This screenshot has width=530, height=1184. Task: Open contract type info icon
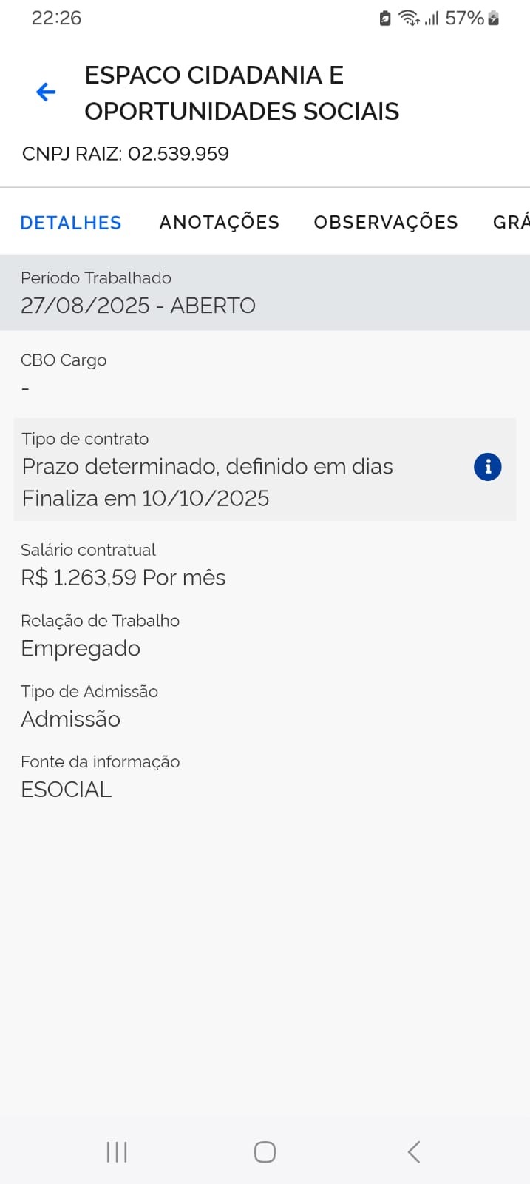click(x=487, y=467)
